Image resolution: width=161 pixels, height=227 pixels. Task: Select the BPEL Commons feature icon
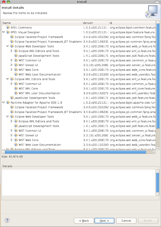tap(8, 28)
